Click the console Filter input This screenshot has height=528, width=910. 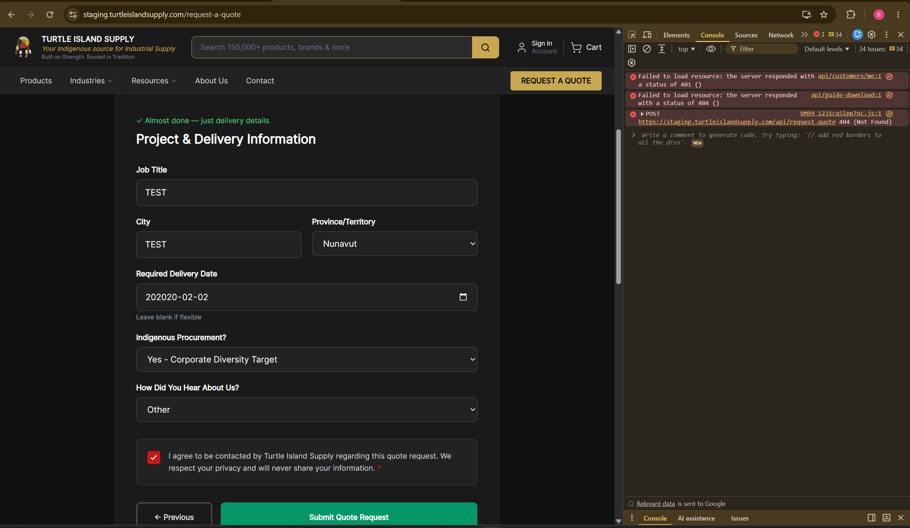point(762,49)
